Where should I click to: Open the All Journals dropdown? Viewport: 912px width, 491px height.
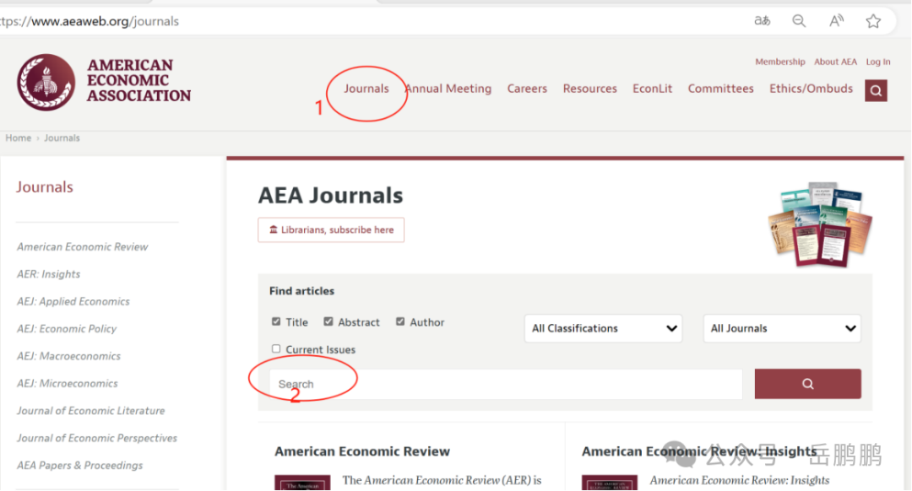(x=782, y=328)
